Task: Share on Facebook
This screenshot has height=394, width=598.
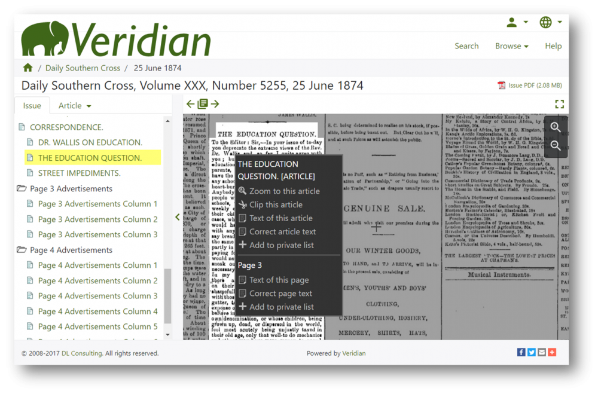Action: point(521,352)
